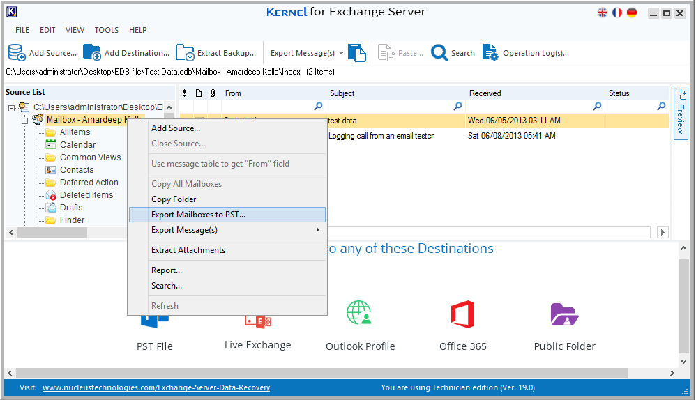Screen dimensions: 696x400
Task: Click the Extract Backup icon
Action: (x=185, y=52)
